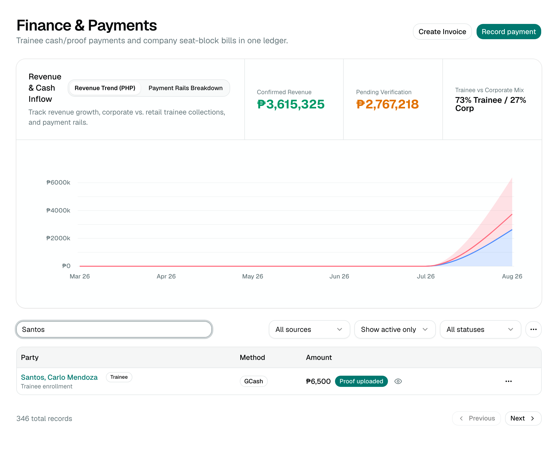Click the Aug 26 axis label on the chart
The image size is (558, 450).
512,276
